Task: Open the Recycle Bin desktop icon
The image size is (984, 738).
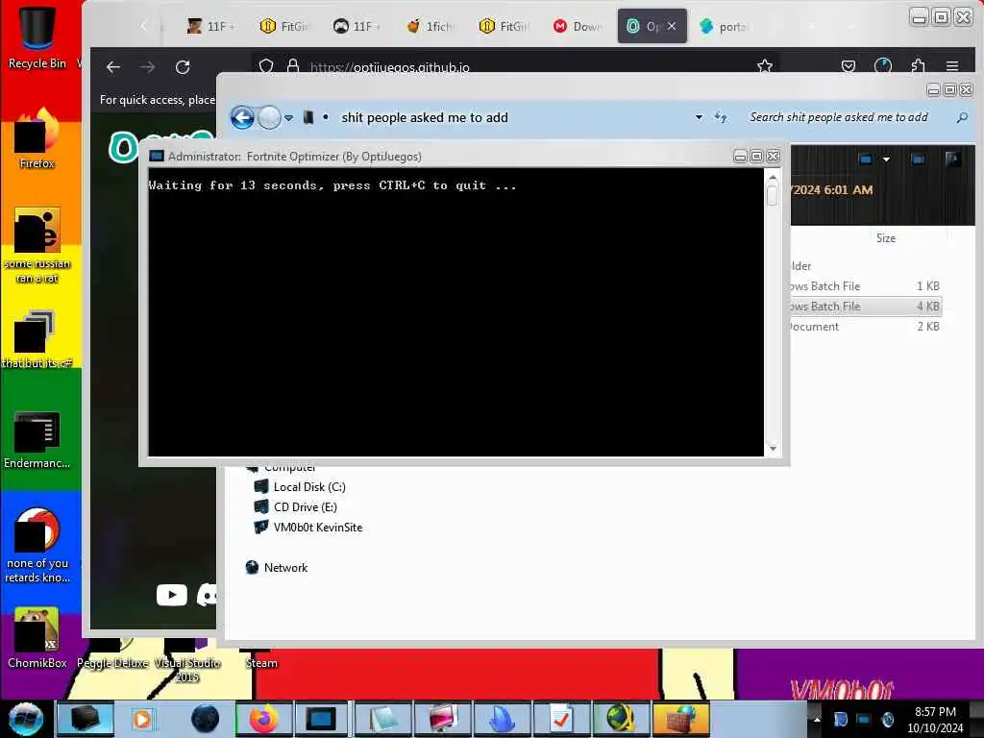Action: click(37, 36)
